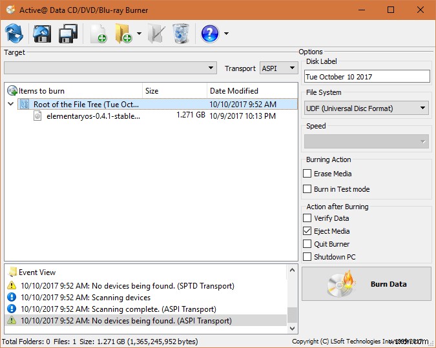Click the add folder icon
Screen dimensions: 436x348
pos(124,34)
